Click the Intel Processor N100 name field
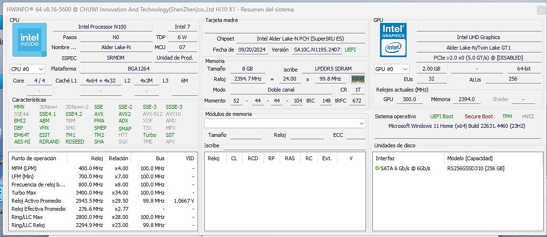The image size is (547, 237). click(103, 27)
